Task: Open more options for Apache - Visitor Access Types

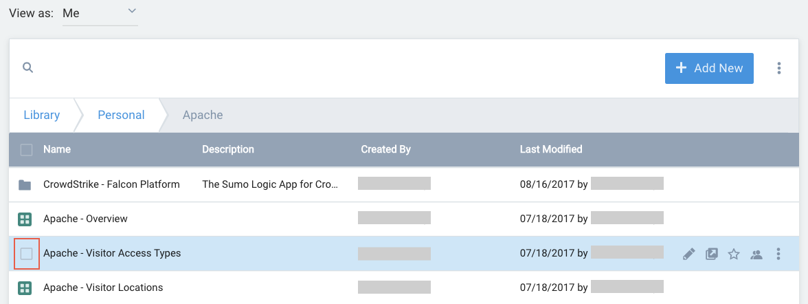Action: (778, 254)
